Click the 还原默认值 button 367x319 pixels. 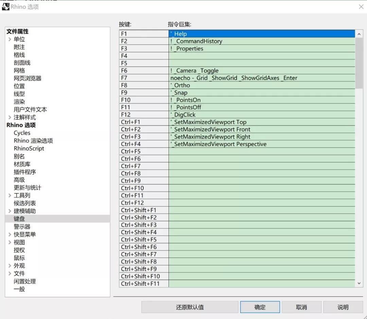click(x=190, y=307)
